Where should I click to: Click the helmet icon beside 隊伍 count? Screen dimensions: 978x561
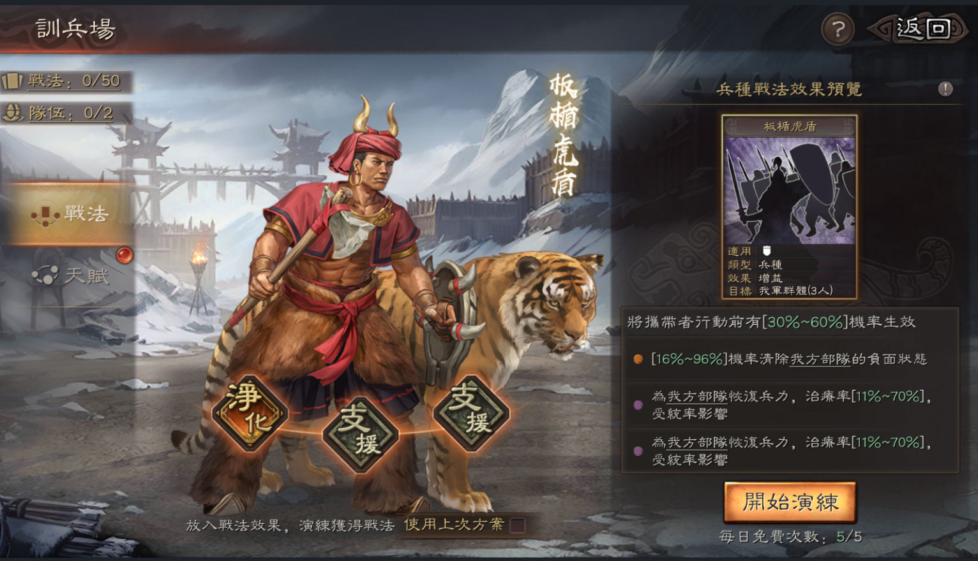point(12,113)
